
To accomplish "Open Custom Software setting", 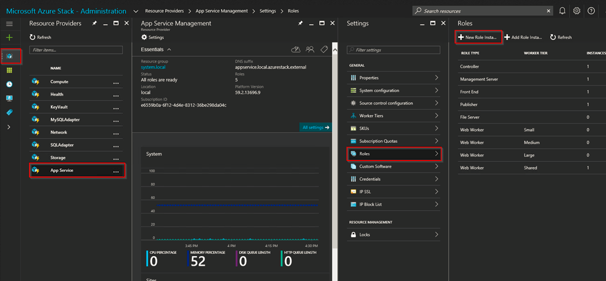I will [x=393, y=166].
